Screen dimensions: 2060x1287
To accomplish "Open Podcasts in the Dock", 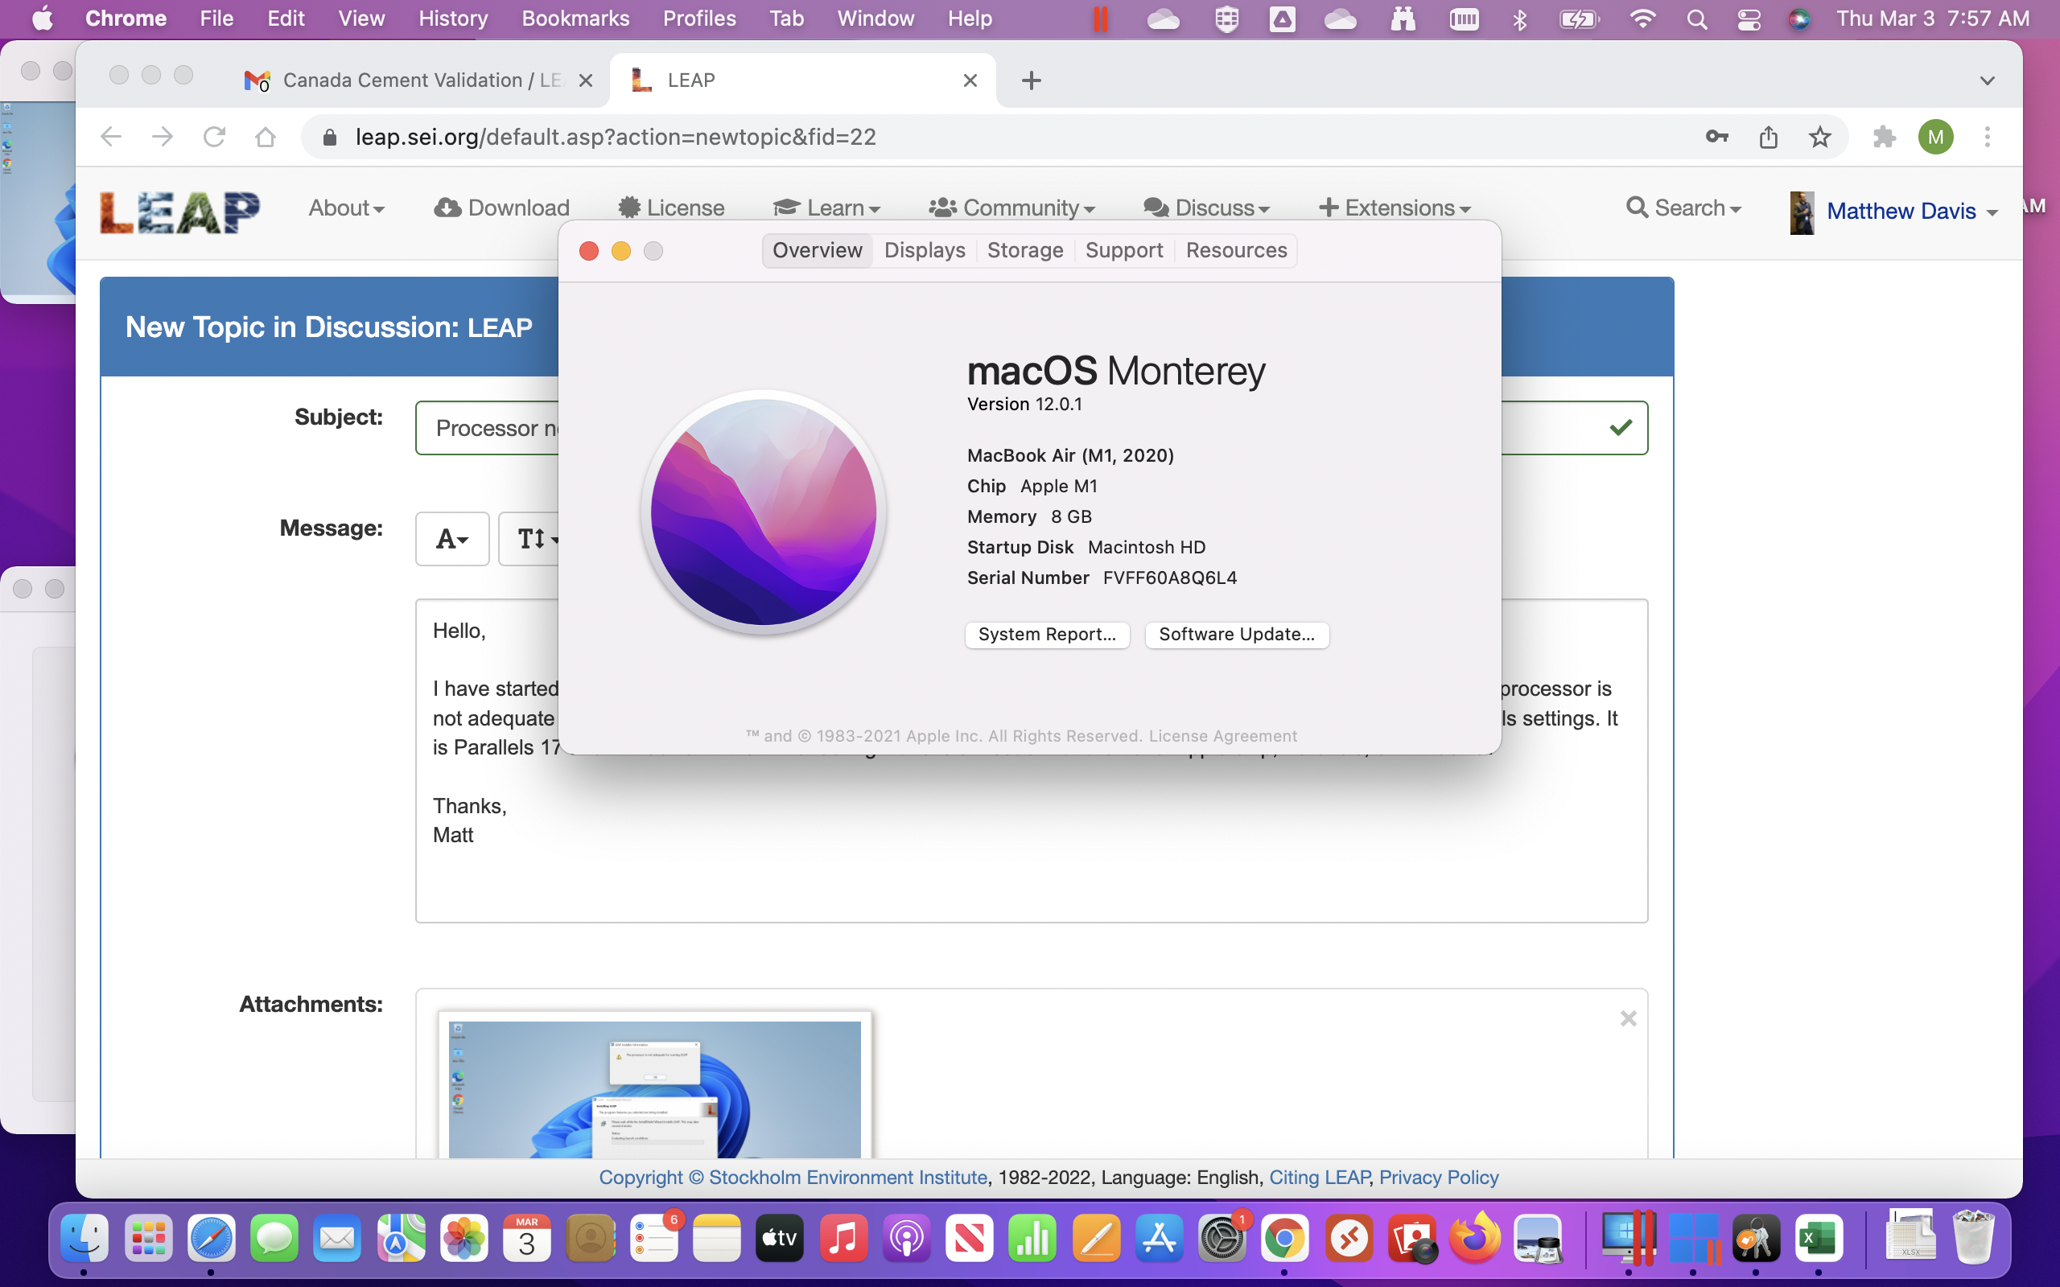I will (x=907, y=1238).
